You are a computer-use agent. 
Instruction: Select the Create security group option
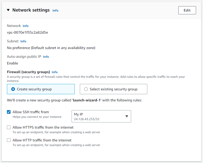(x=13, y=89)
